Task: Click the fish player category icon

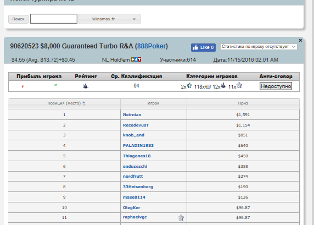Action: click(208, 87)
